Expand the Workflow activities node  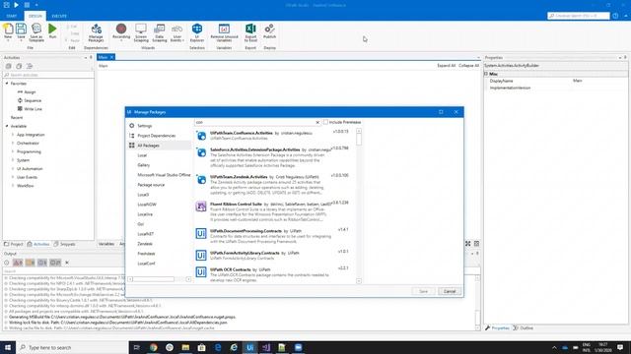tap(13, 186)
